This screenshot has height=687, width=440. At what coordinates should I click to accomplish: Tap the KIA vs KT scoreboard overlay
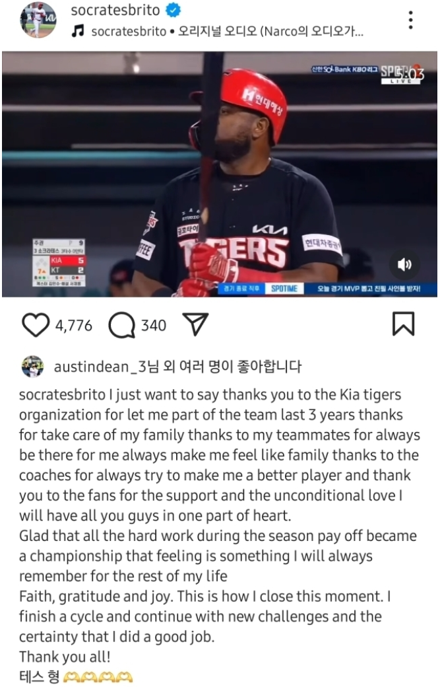point(59,262)
